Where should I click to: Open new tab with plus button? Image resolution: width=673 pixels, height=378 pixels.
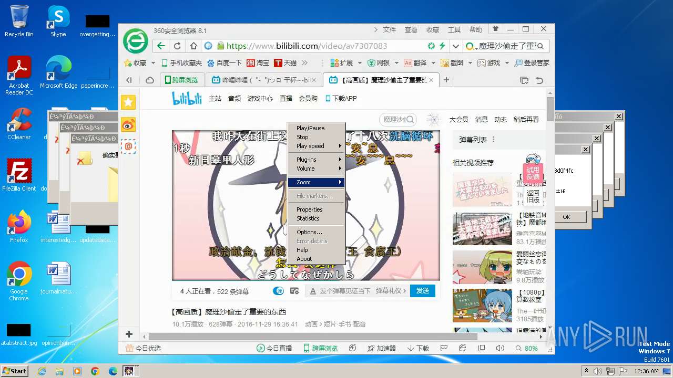click(446, 80)
